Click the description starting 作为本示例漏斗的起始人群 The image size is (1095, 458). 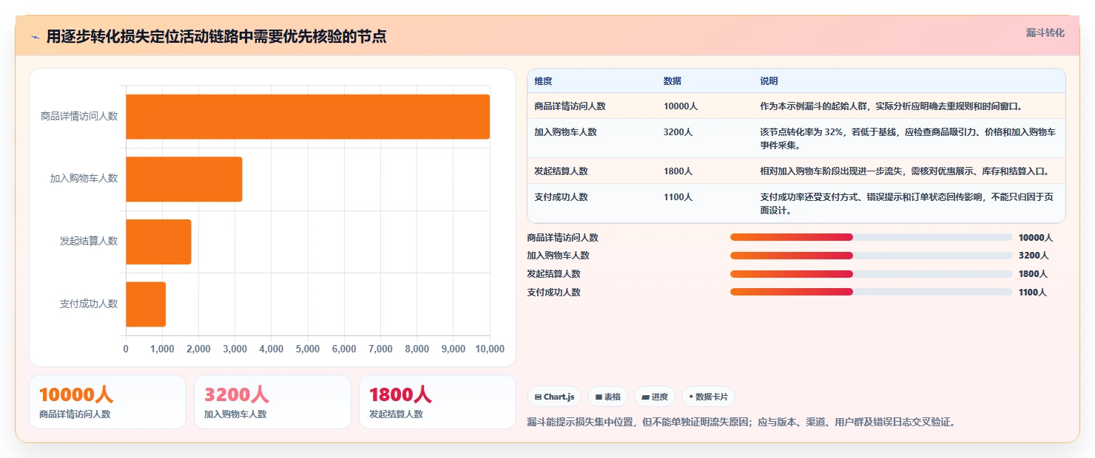click(891, 106)
